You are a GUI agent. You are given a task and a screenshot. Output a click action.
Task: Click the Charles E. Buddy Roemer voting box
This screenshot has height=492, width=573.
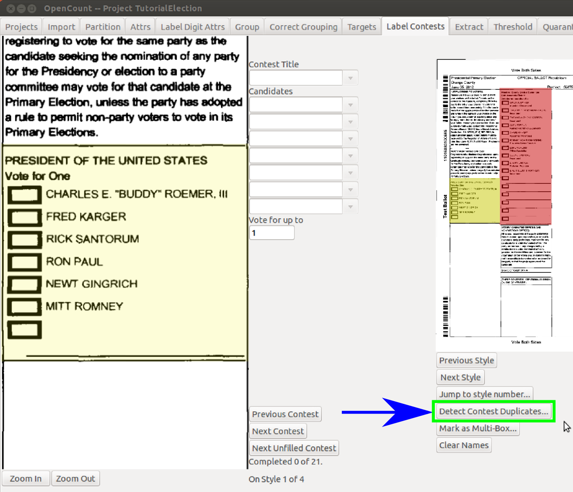[x=25, y=195]
